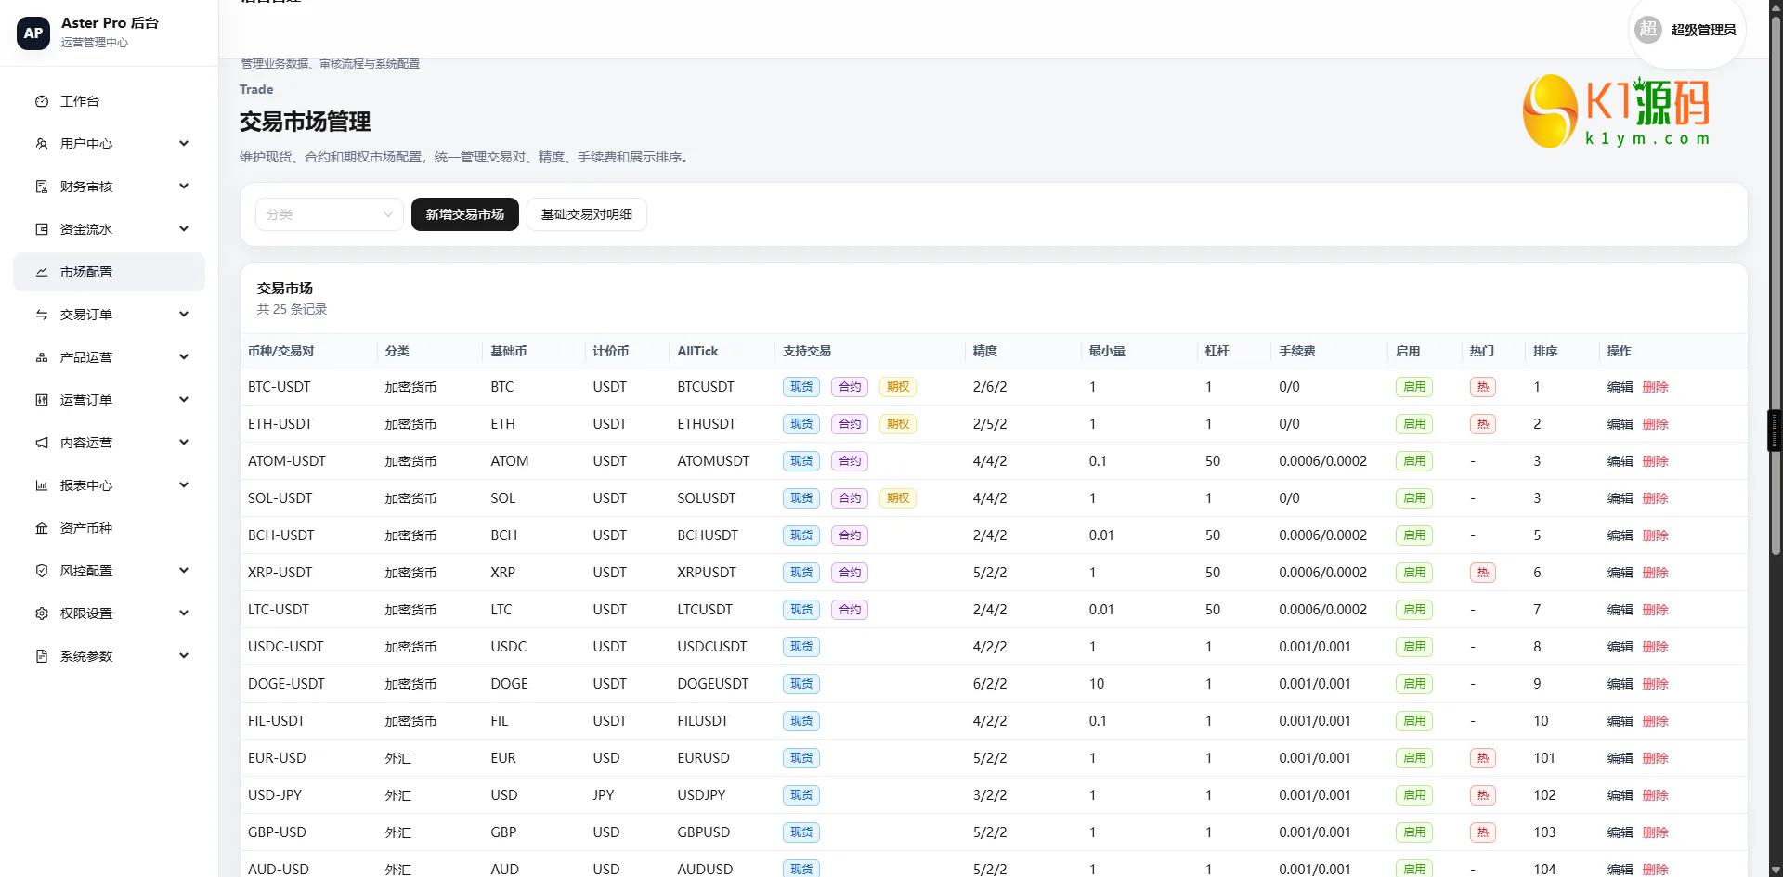This screenshot has width=1783, height=877.
Task: Click the 交易订单 swap arrows icon
Action: pyautogui.click(x=42, y=315)
